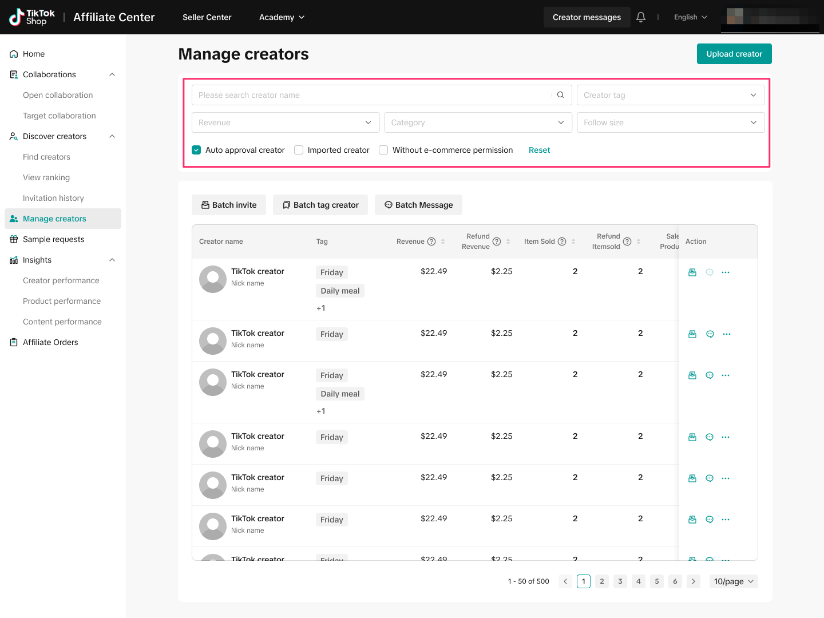The height and width of the screenshot is (618, 824).
Task: Reset the creator filters
Action: 539,150
